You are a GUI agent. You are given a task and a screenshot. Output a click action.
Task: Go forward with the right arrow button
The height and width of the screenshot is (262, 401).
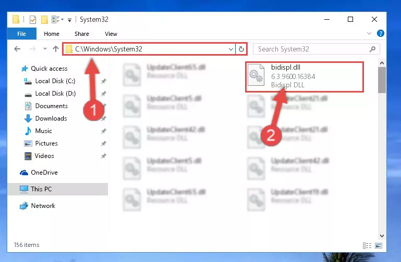[32, 49]
